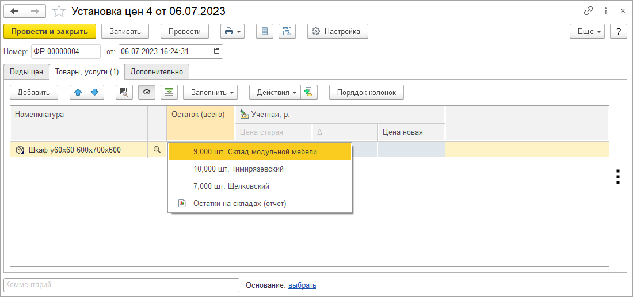This screenshot has width=633, height=297.
Task: Open document movements report icon
Action: click(x=265, y=31)
